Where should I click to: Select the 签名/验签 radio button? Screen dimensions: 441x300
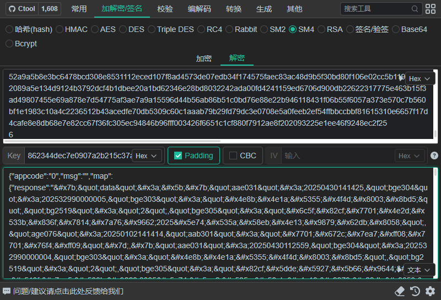tap(349, 29)
